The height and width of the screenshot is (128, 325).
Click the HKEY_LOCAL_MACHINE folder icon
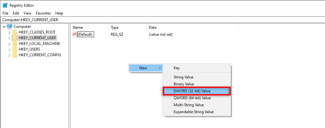pos(15,44)
